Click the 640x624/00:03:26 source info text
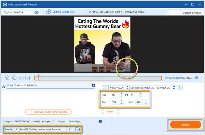This screenshot has width=205, height=135. [135, 12]
